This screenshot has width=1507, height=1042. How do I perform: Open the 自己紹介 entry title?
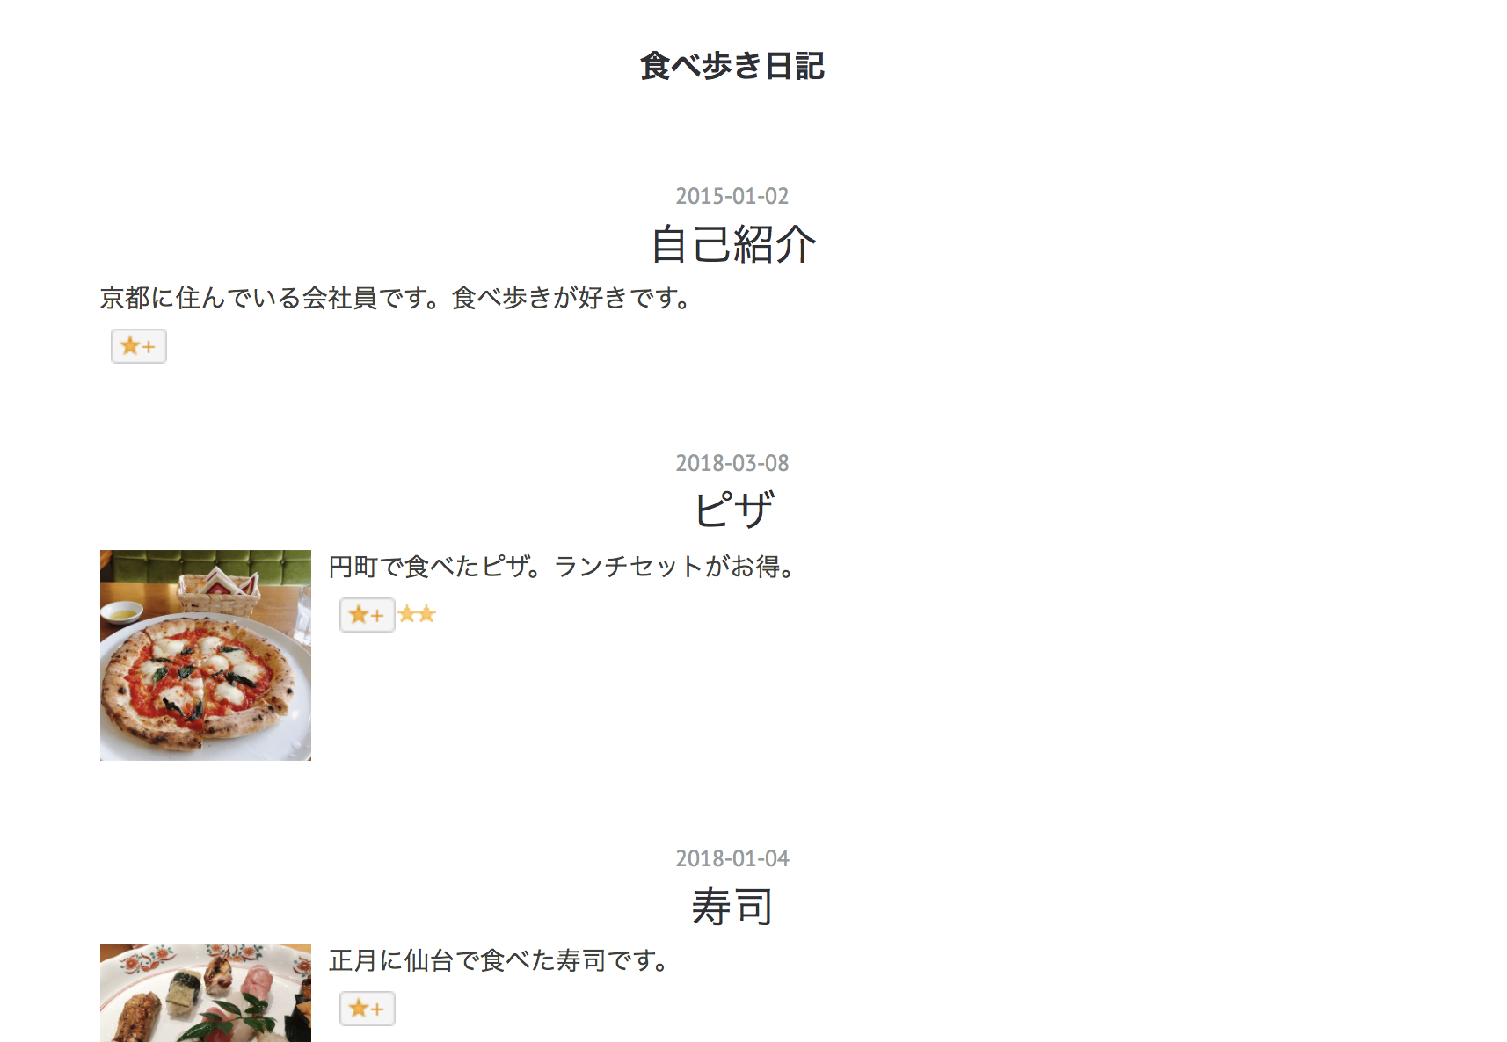[x=733, y=244]
